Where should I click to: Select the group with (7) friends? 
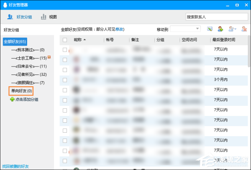28,82
